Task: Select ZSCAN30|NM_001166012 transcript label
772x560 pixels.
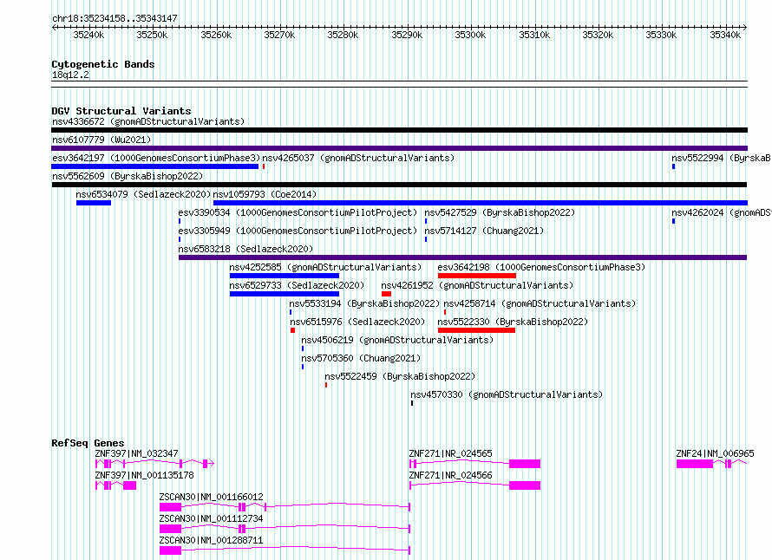Action: coord(212,497)
